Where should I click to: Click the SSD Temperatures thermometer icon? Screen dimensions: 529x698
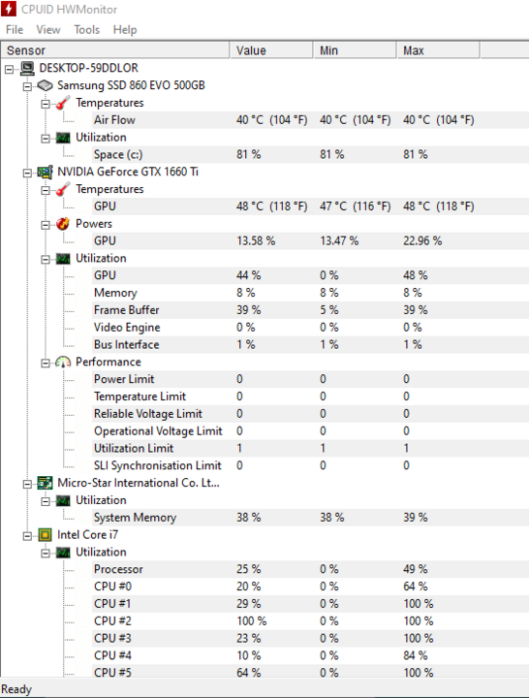pyautogui.click(x=63, y=103)
